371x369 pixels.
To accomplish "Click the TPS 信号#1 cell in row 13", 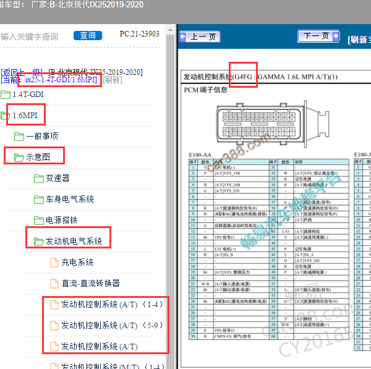I will pos(241,237).
